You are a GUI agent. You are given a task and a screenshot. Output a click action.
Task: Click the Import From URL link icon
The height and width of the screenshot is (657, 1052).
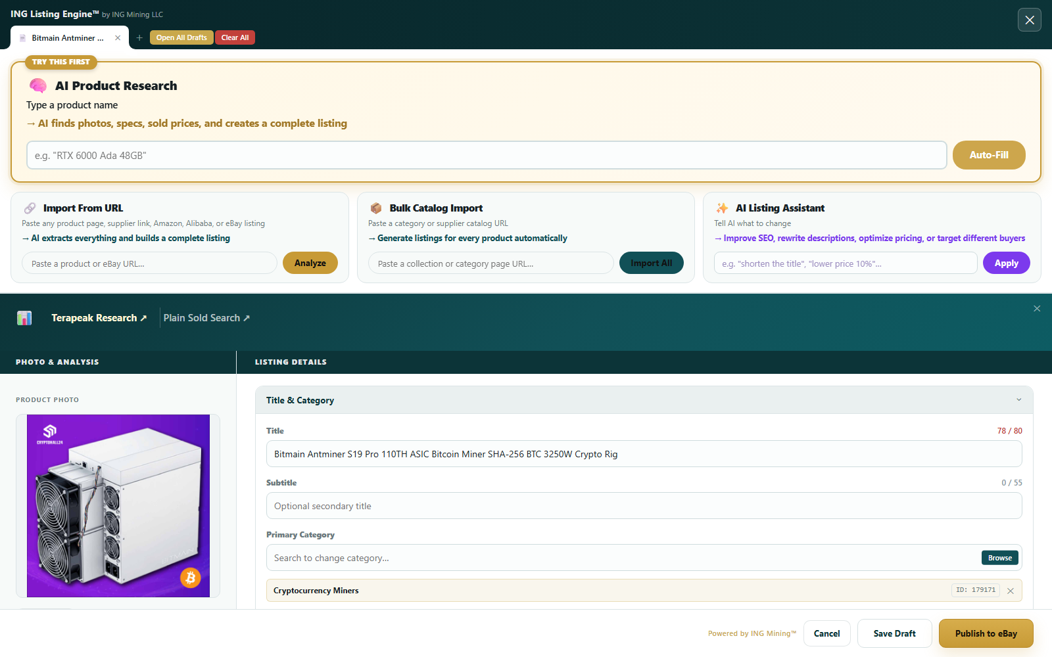[x=30, y=208]
